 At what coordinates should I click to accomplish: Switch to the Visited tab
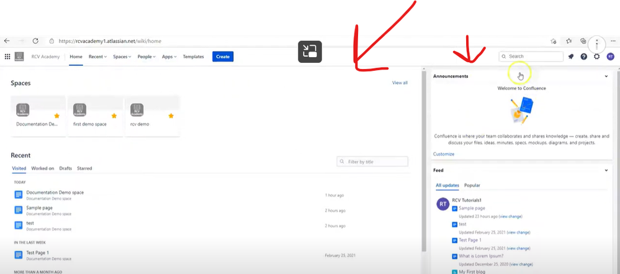point(19,168)
